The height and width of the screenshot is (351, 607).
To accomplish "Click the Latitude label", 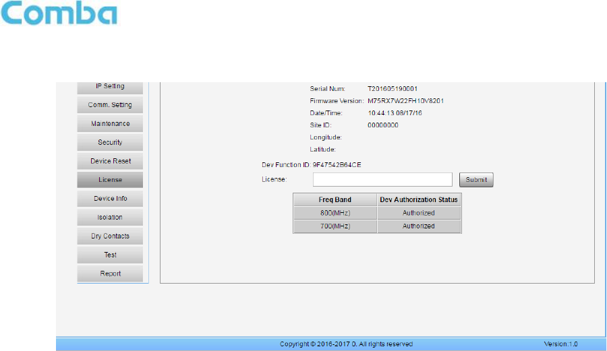I will [x=322, y=149].
